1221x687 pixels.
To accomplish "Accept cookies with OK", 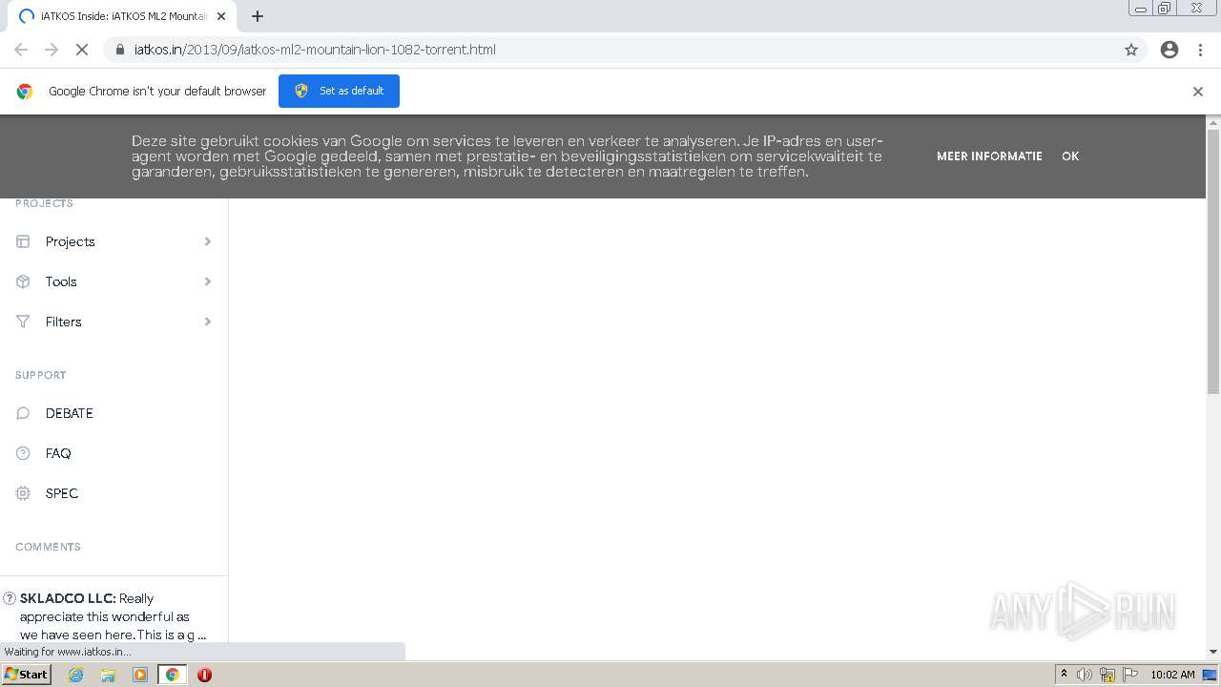I will pos(1070,156).
